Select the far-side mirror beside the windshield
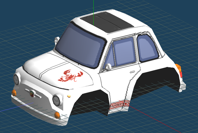Viewport: 198px width, 133px height. tap(57, 40)
